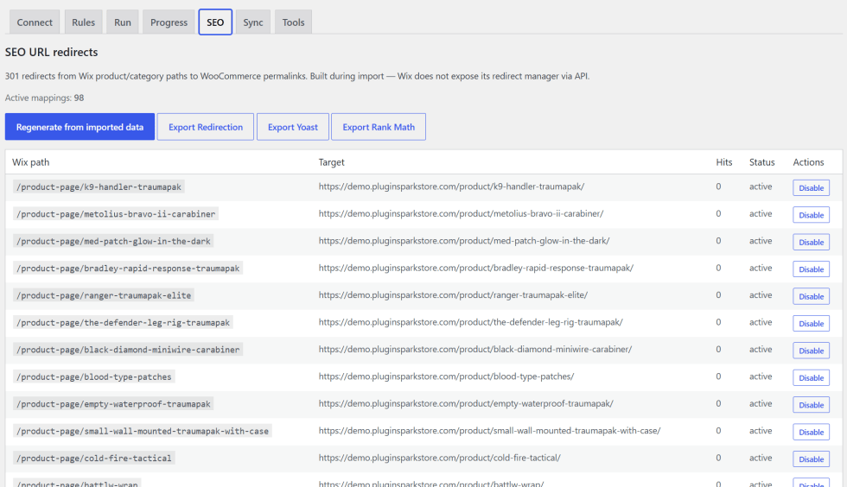Click Wix path /product-page/metolius-bravo-ii-carabiner
Image resolution: width=847 pixels, height=487 pixels.
click(116, 214)
